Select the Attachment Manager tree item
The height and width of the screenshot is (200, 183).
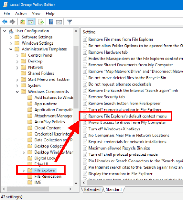(53, 116)
